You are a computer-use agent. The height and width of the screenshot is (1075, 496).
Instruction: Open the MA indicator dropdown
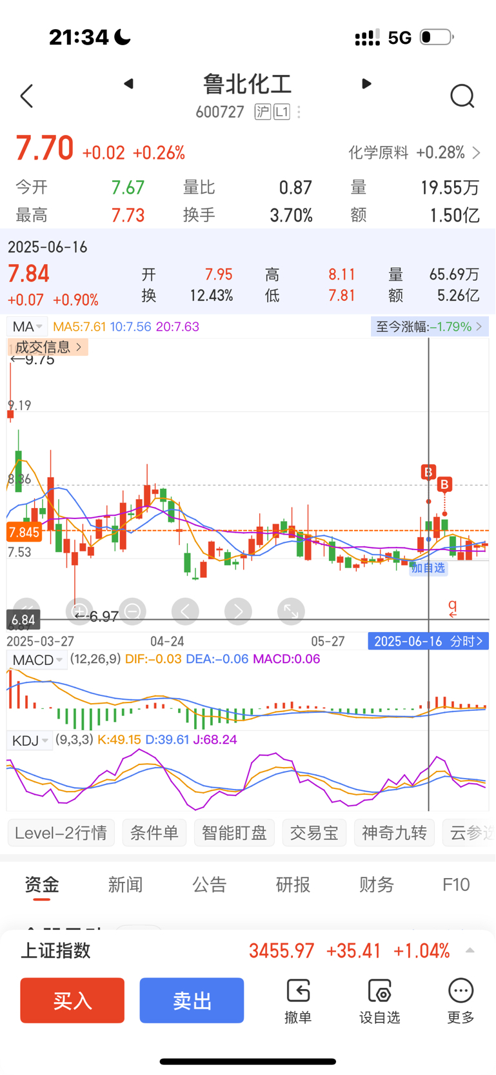click(x=27, y=327)
